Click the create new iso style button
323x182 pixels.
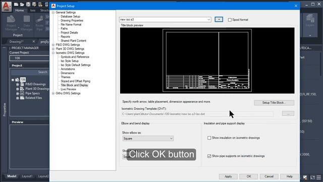coord(219,19)
